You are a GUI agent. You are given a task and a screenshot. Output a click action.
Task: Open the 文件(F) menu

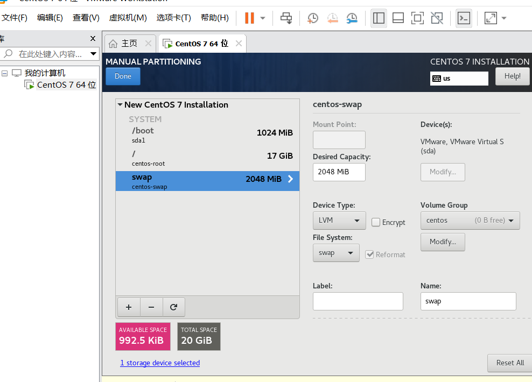15,18
